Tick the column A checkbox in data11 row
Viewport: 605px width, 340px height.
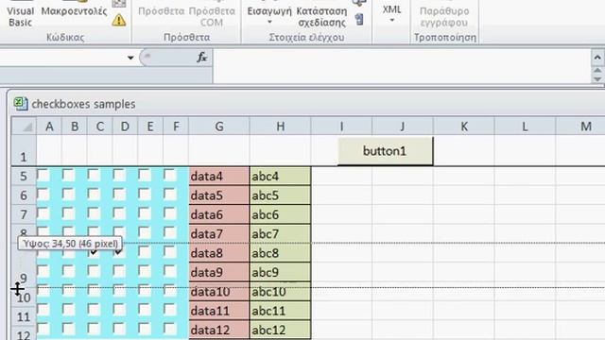[43, 309]
